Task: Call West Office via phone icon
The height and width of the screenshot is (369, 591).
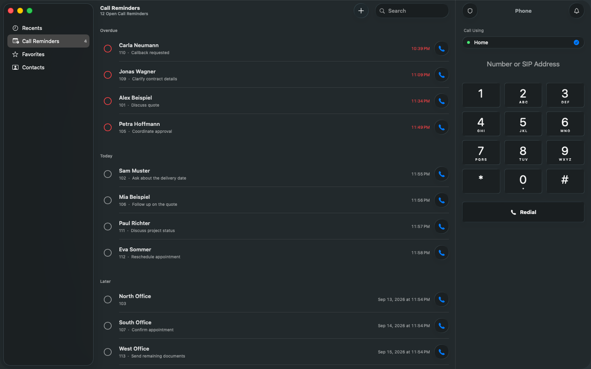Action: 442,352
